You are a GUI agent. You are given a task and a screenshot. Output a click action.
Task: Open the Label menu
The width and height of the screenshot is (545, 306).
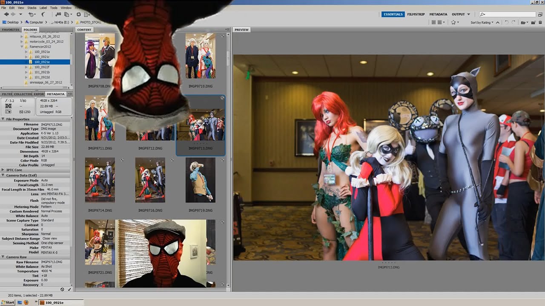point(43,8)
